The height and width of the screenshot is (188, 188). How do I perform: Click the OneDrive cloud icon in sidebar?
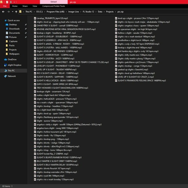(6, 59)
